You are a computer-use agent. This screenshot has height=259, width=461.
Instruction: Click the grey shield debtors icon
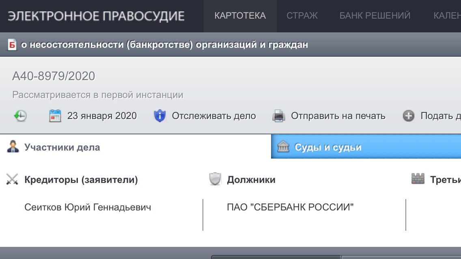pyautogui.click(x=215, y=179)
